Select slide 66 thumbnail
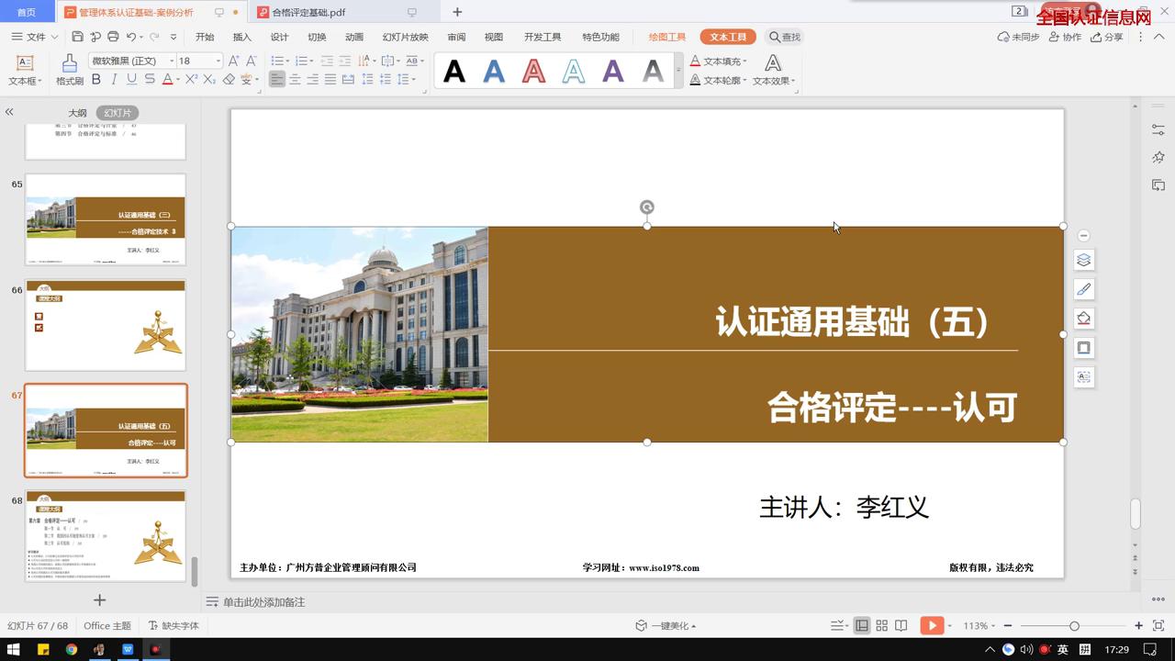The image size is (1175, 661). (x=106, y=325)
